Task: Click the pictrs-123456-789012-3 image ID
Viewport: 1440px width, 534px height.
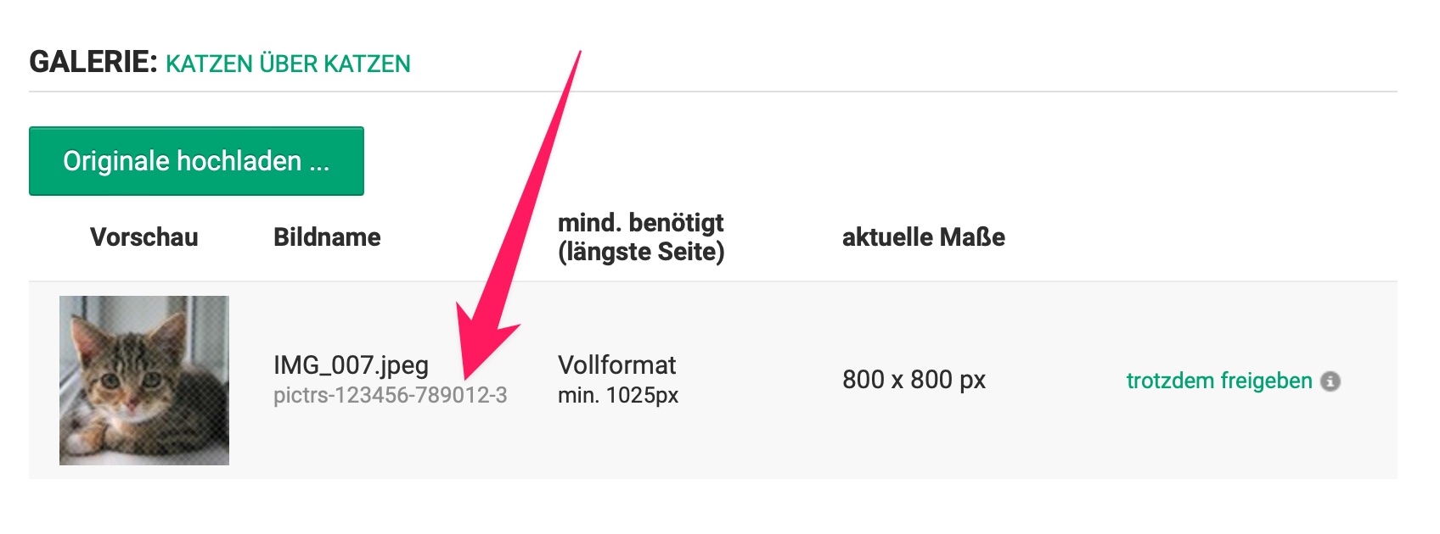Action: (390, 396)
